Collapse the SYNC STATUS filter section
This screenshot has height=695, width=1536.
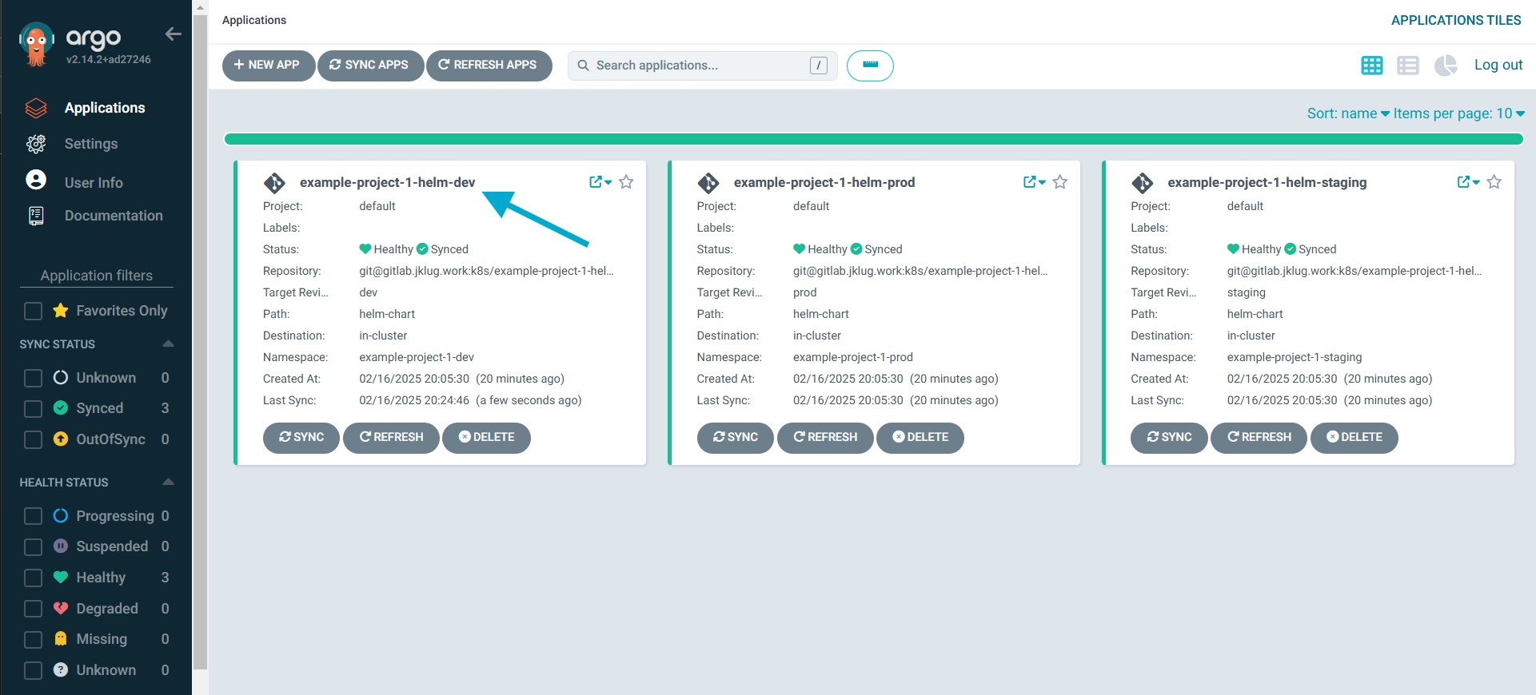coord(168,344)
